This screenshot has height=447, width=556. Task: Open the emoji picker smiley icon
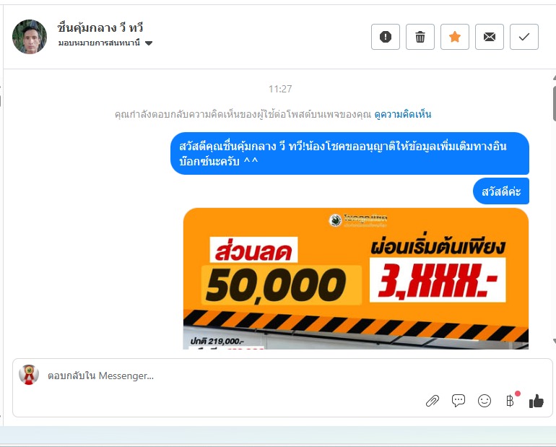485,401
